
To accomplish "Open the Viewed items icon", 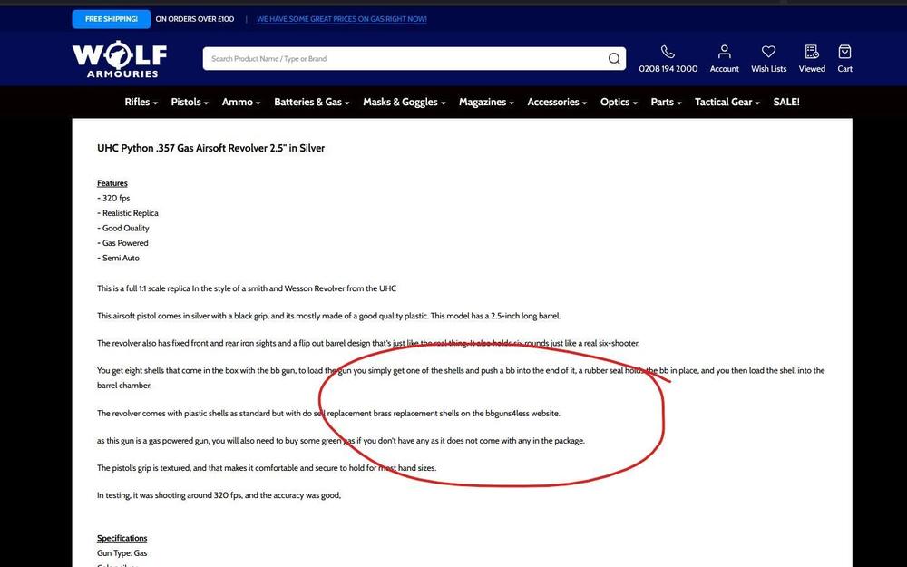I will [x=812, y=52].
